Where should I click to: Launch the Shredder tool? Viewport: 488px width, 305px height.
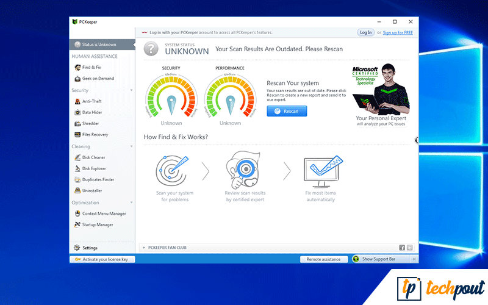(90, 123)
